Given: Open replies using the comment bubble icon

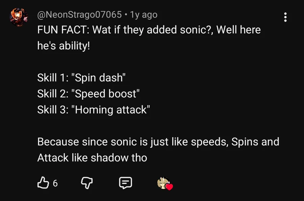Looking at the screenshot, I should tap(125, 183).
